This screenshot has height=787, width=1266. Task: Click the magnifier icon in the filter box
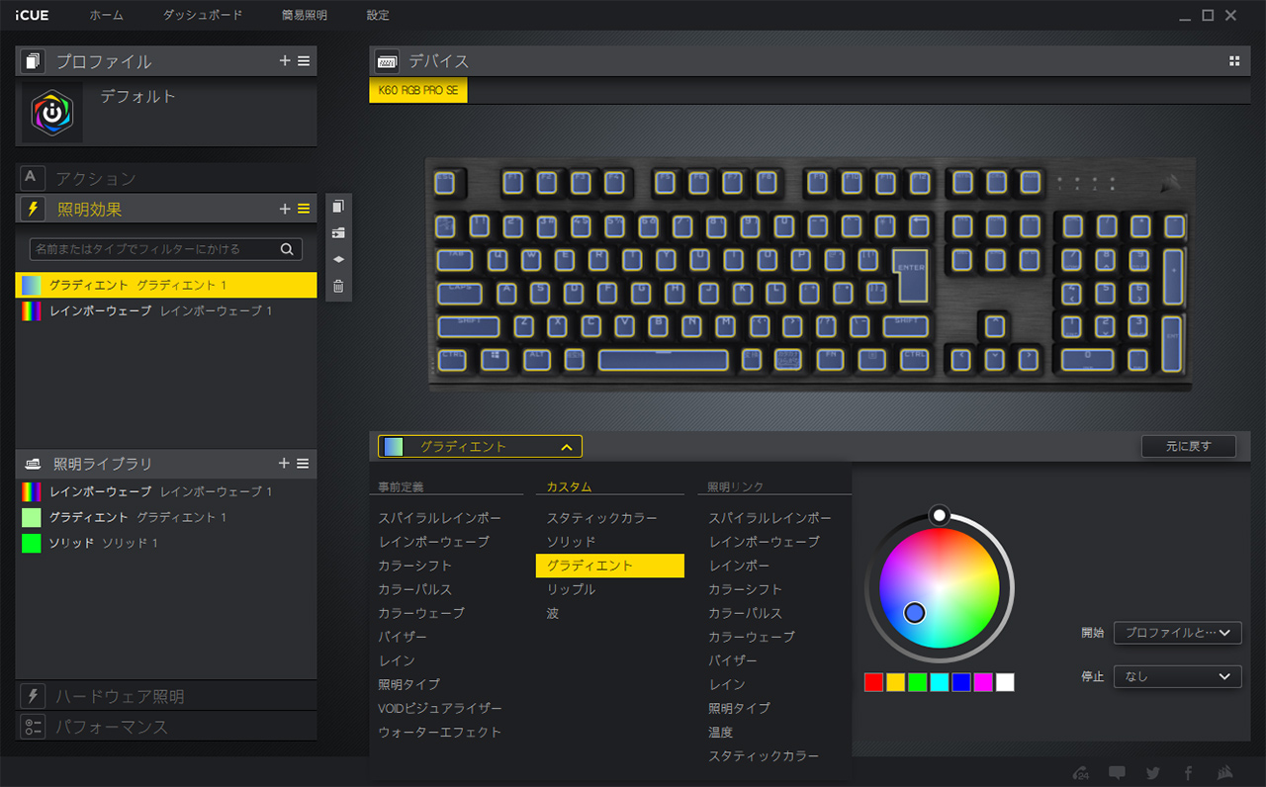pyautogui.click(x=287, y=249)
